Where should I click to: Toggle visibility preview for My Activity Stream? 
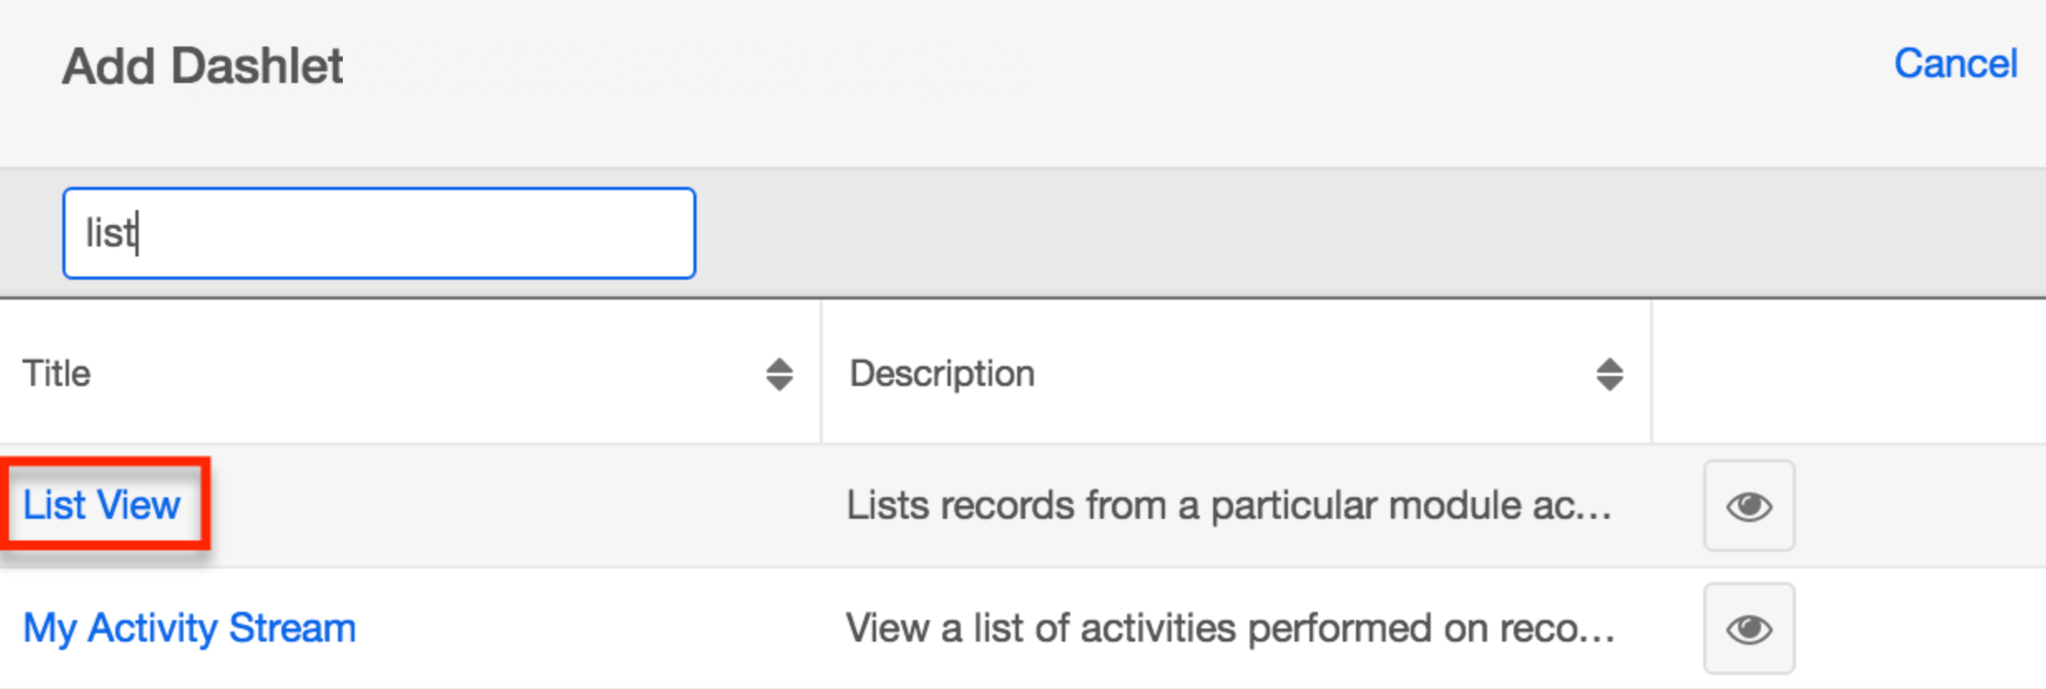click(x=1749, y=628)
